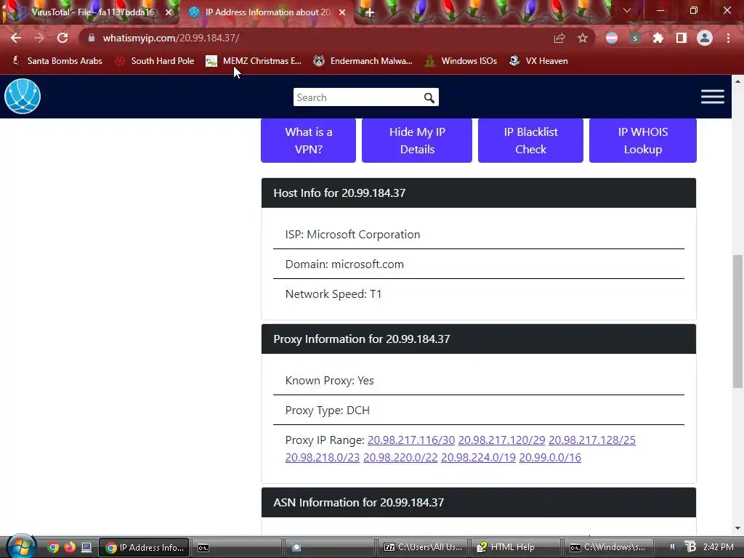Open the Santa Bombs Arabs bookmark
The height and width of the screenshot is (558, 744).
57,61
